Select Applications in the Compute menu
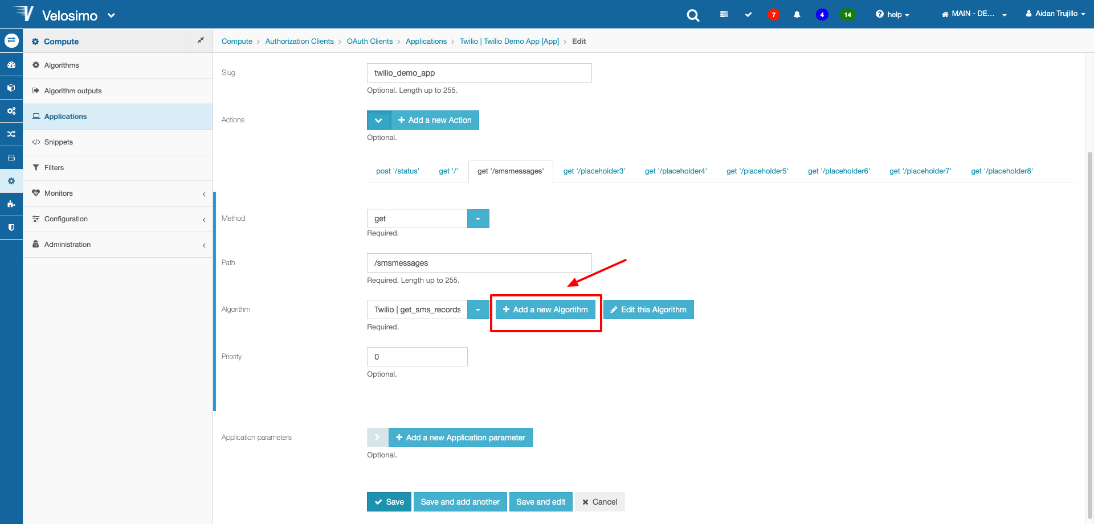 118,117
